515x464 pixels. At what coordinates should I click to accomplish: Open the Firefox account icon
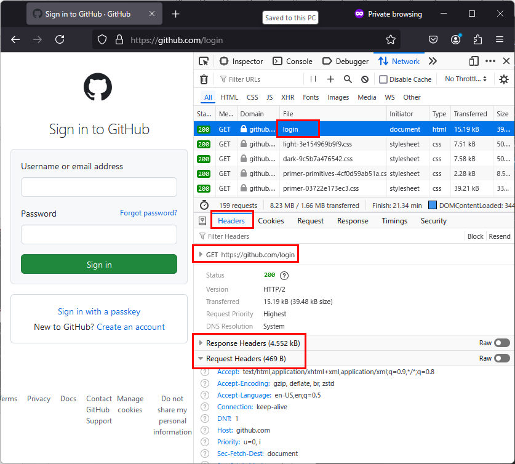455,40
